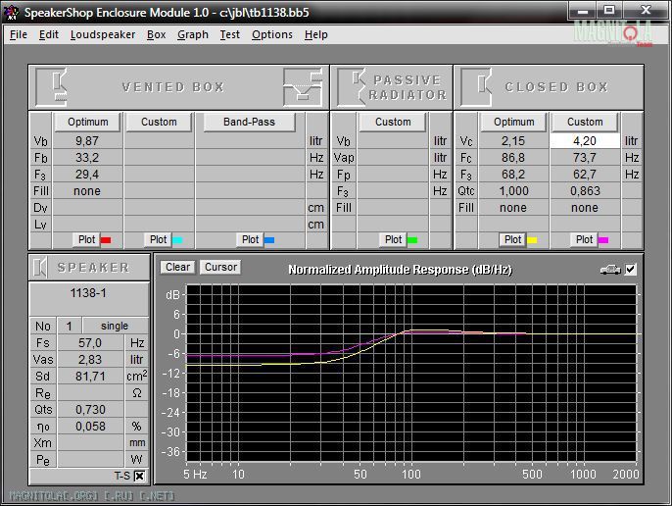The height and width of the screenshot is (506, 672).
Task: Click the speaker driver icon in Speaker panel
Action: click(x=40, y=268)
